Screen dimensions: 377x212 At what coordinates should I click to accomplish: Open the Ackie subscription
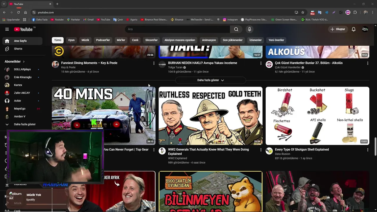(22, 101)
